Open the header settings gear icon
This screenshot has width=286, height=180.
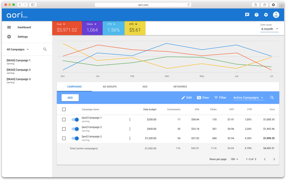(x=266, y=15)
